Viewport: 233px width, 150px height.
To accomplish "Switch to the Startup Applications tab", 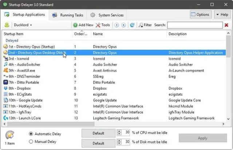I will (24, 14).
